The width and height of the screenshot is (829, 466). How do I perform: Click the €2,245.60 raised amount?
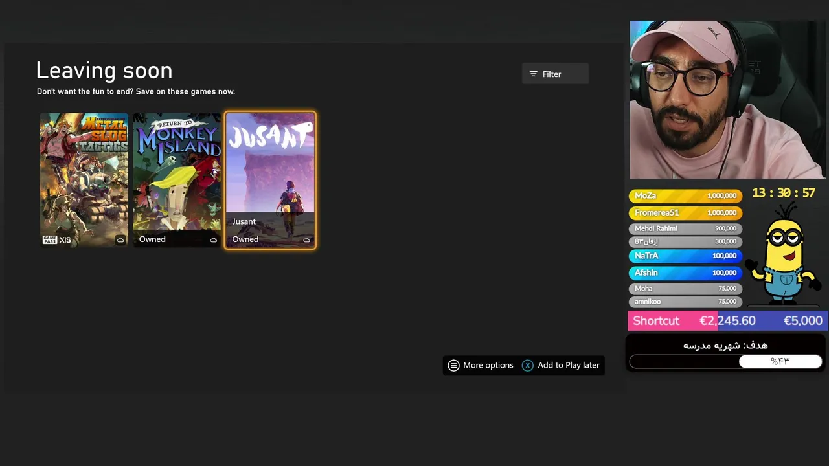(x=727, y=321)
